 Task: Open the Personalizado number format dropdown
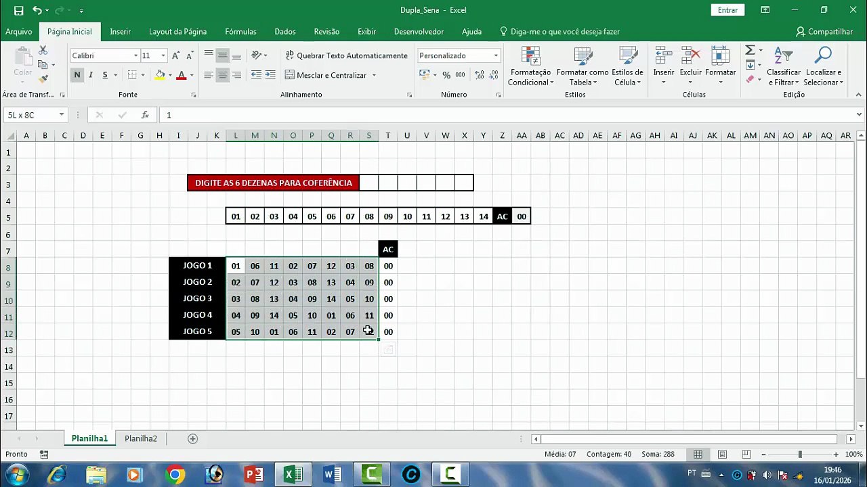click(496, 55)
